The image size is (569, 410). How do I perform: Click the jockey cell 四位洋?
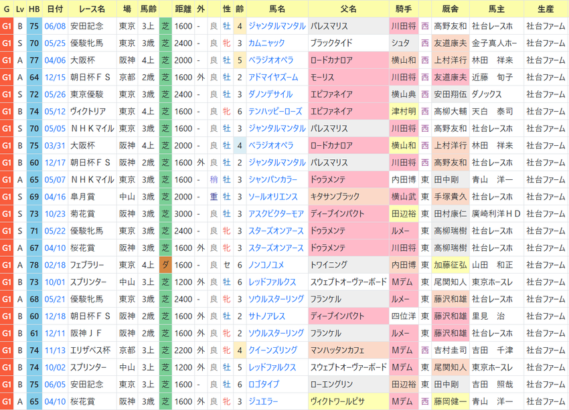404,316
